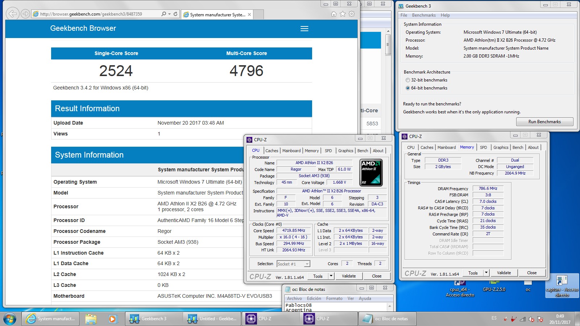Switch to SPD tab in CPU-Z Memory window
The width and height of the screenshot is (580, 326).
[483, 147]
